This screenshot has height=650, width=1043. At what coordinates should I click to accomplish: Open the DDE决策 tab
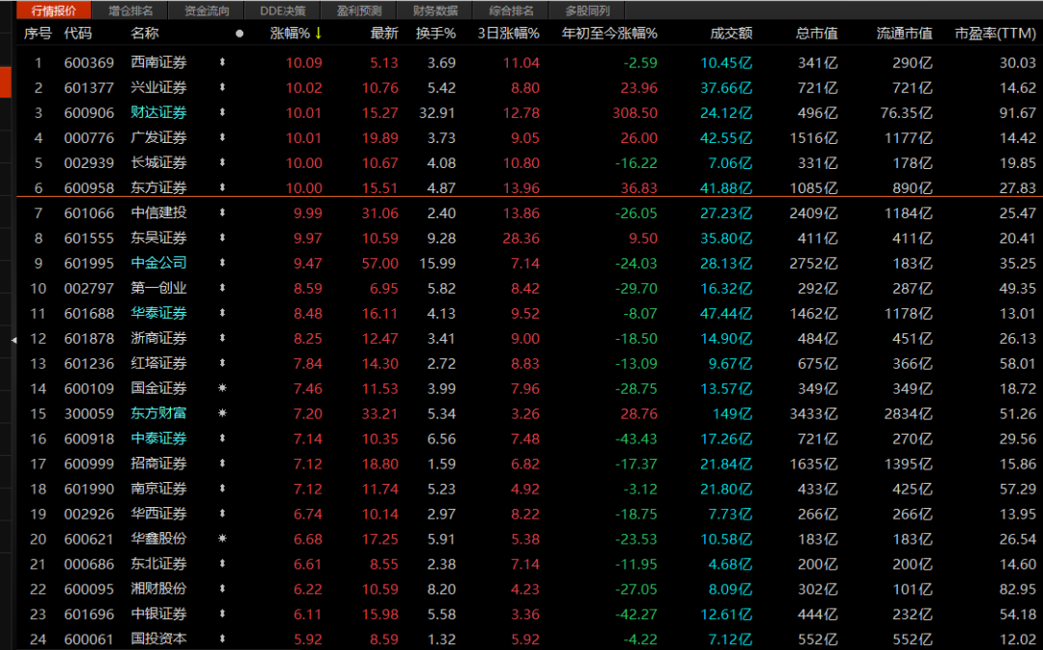click(x=282, y=11)
